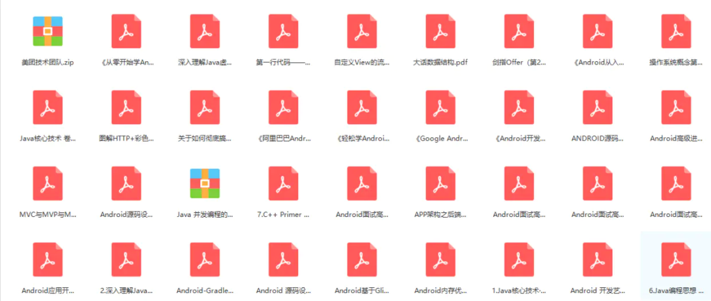The height and width of the screenshot is (301, 711).
Task: Click the Android基于Gli... file name
Action: [362, 290]
